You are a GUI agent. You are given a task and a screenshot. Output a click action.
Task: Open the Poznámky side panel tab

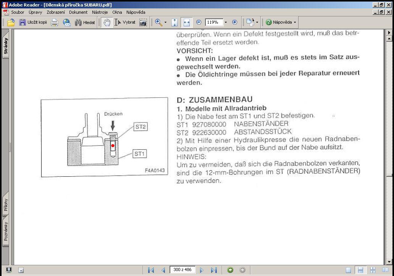[5, 231]
